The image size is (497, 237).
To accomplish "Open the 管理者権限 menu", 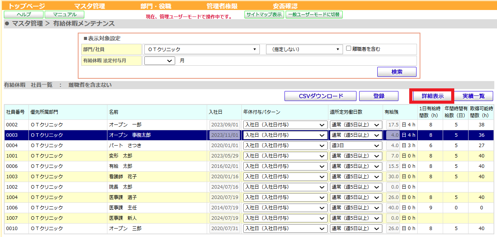I will tap(222, 6).
